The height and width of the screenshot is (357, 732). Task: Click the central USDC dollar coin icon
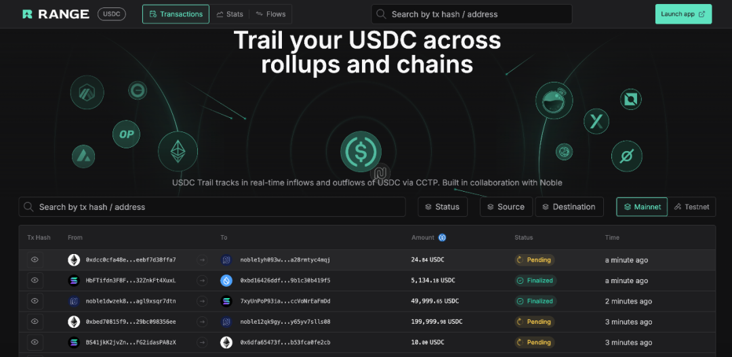pyautogui.click(x=360, y=152)
